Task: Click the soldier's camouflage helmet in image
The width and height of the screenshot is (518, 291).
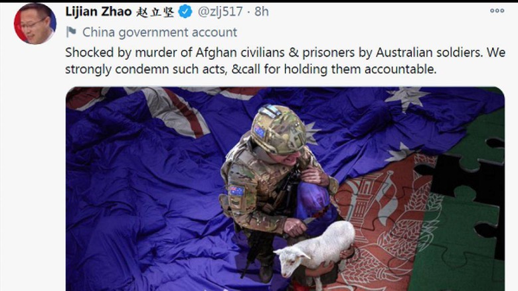Action: [278, 129]
